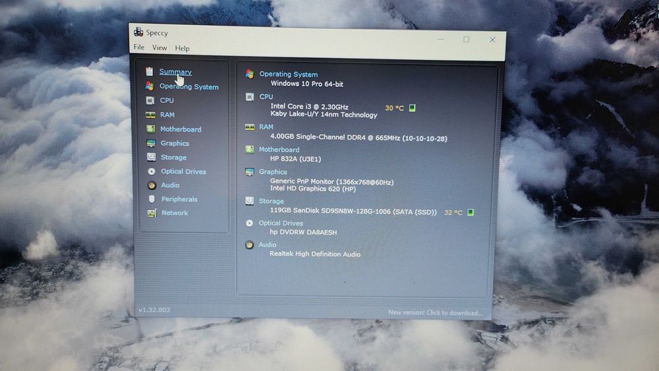Click 'Generic PnP Monitor' text

coord(331,182)
